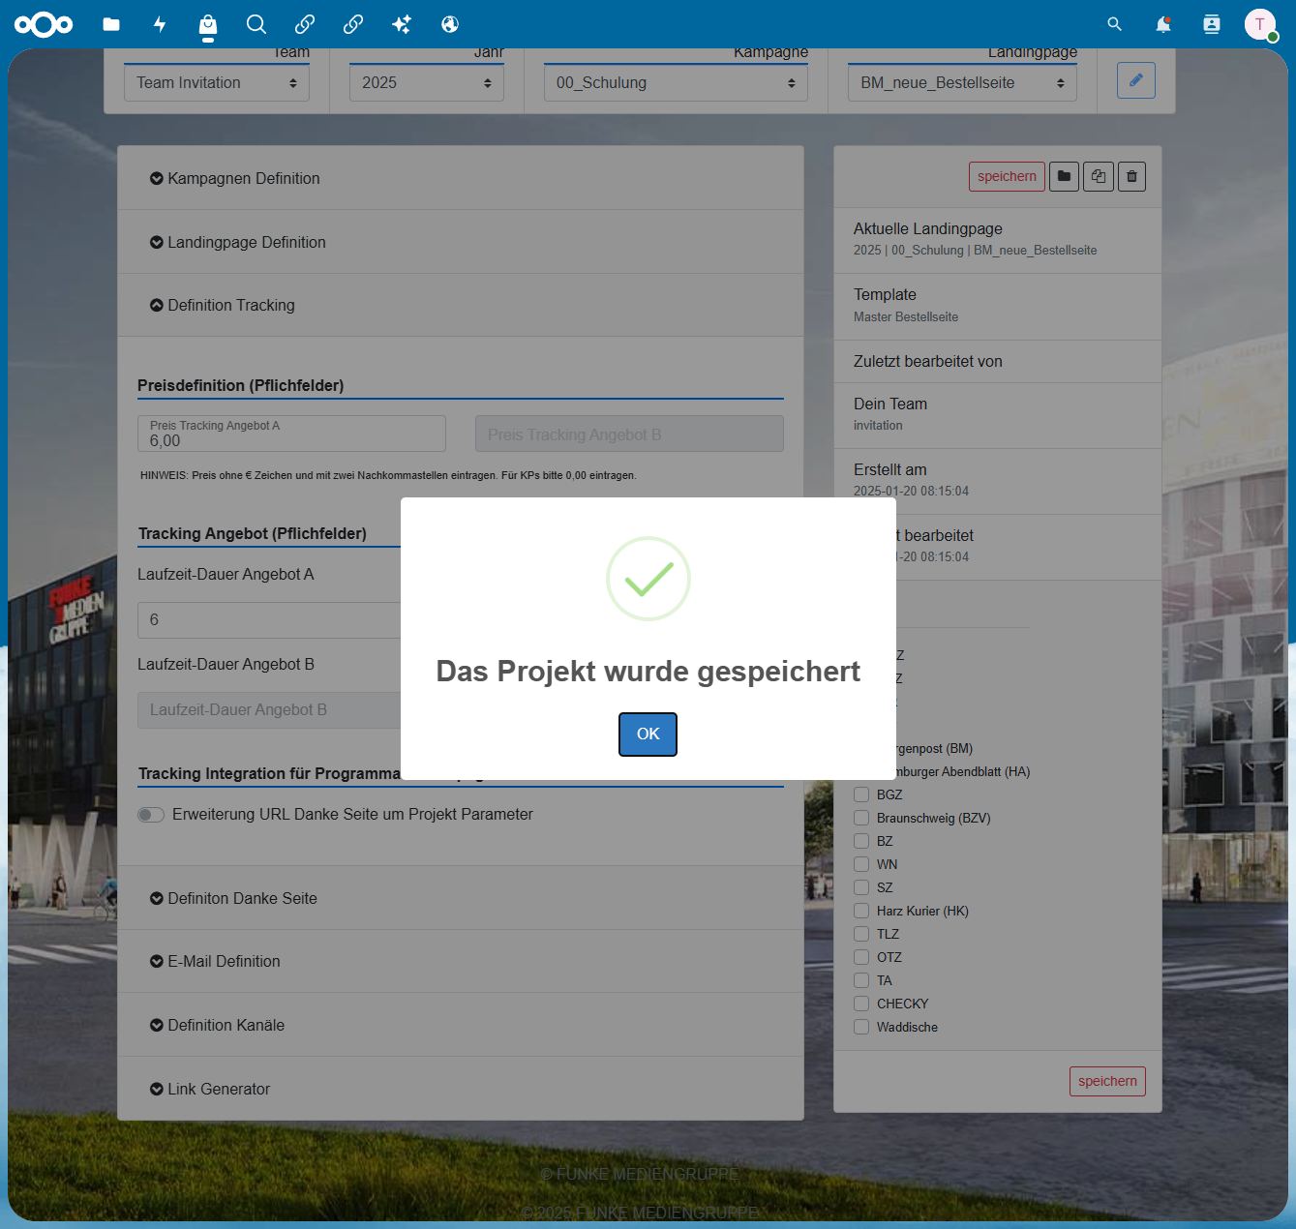Open the notifications bell
Image resolution: width=1296 pixels, height=1229 pixels.
1163,24
